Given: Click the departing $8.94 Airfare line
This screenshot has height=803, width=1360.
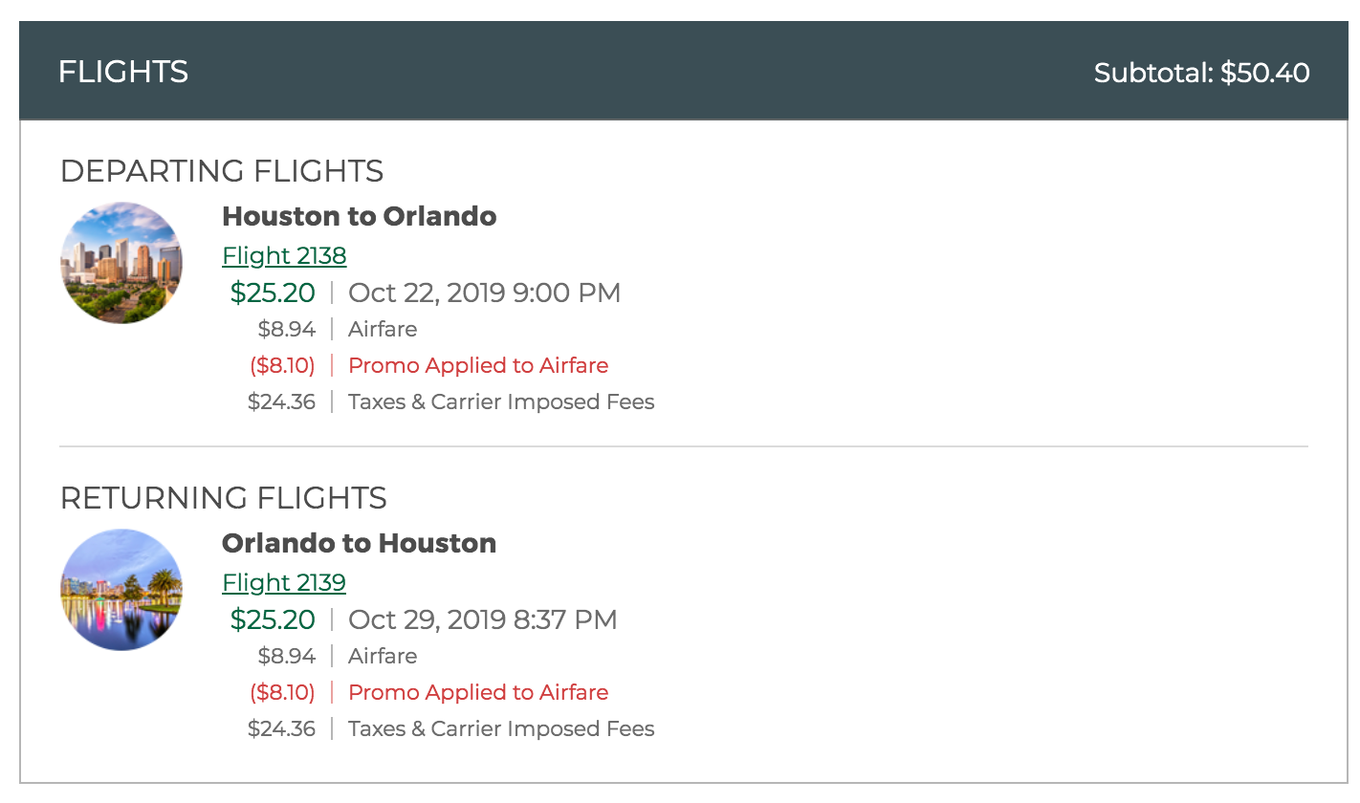Looking at the screenshot, I should pos(338,329).
